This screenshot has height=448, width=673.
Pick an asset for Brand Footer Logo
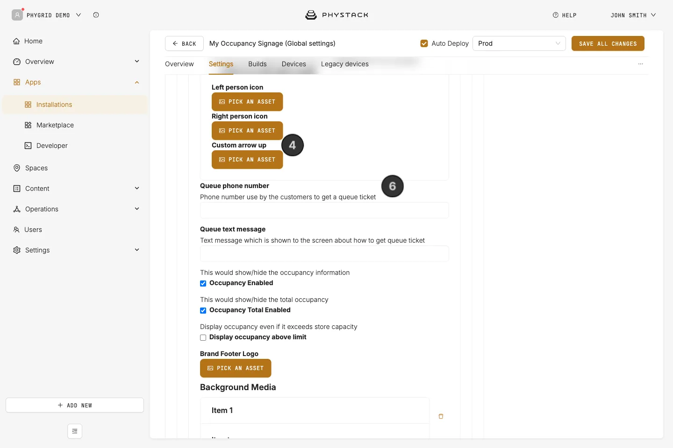tap(236, 368)
